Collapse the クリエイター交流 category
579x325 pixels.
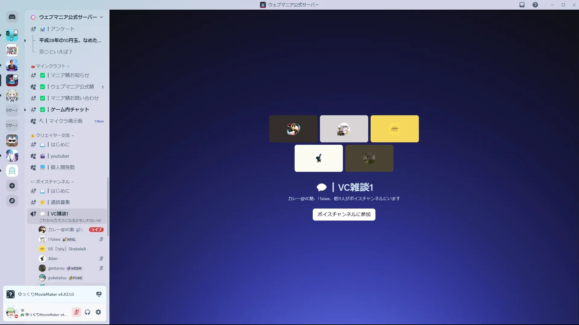click(53, 135)
